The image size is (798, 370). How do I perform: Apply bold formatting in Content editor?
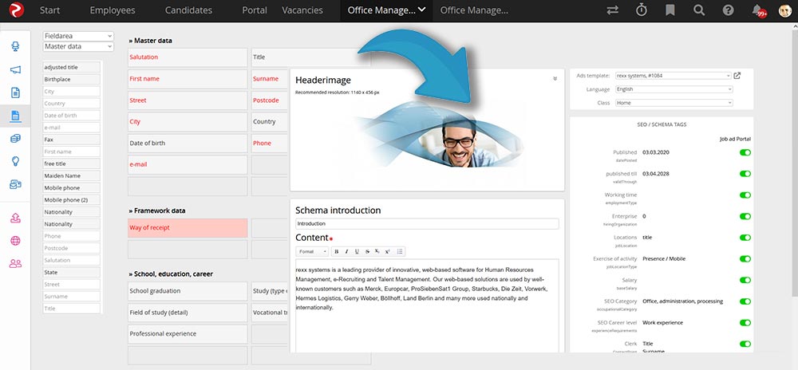pyautogui.click(x=336, y=251)
